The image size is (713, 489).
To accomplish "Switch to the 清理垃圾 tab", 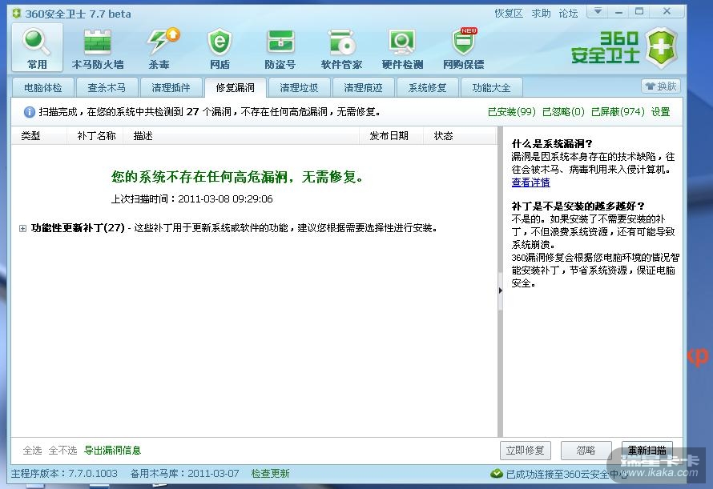I will click(299, 88).
